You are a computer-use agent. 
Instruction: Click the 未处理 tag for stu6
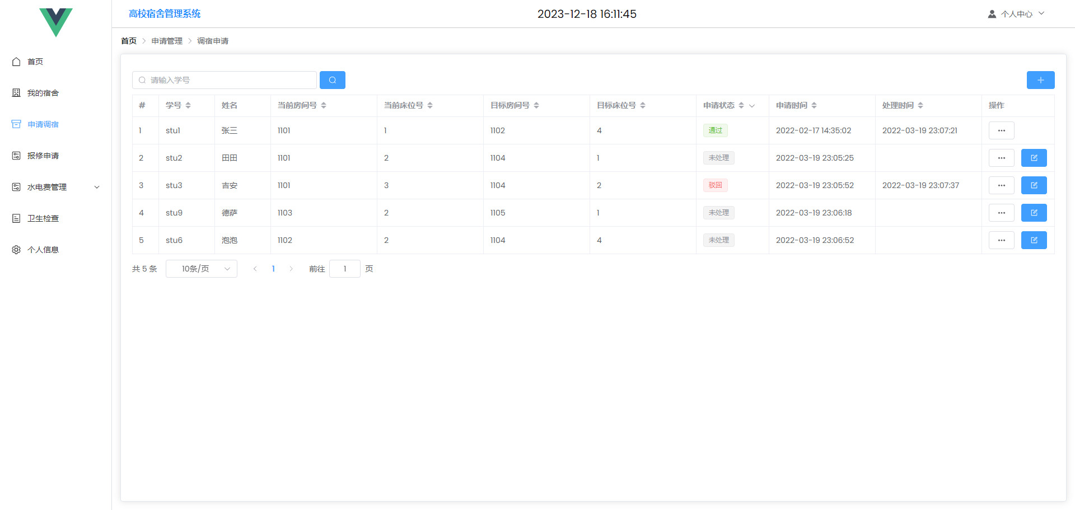pos(719,240)
